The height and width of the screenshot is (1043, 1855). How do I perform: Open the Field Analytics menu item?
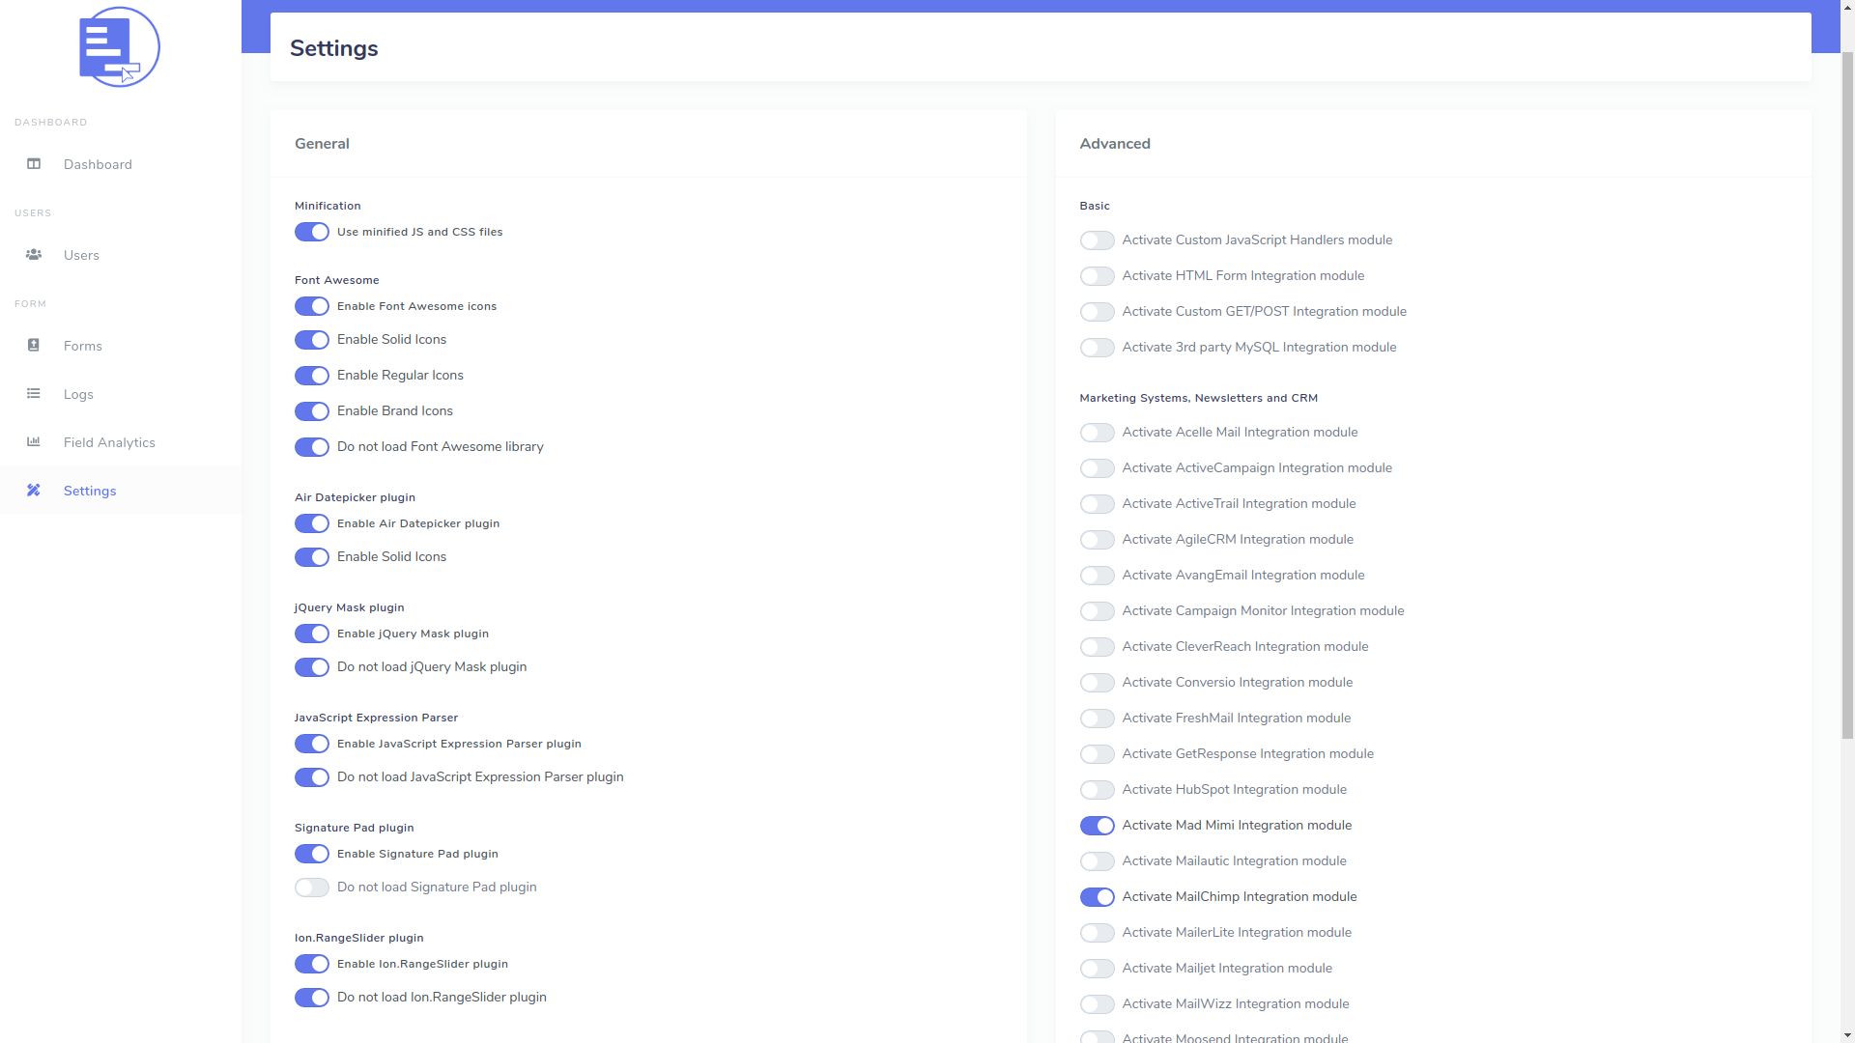[109, 442]
